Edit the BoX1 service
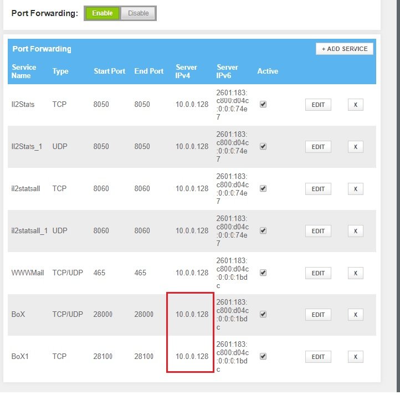400x395 pixels. pyautogui.click(x=318, y=357)
